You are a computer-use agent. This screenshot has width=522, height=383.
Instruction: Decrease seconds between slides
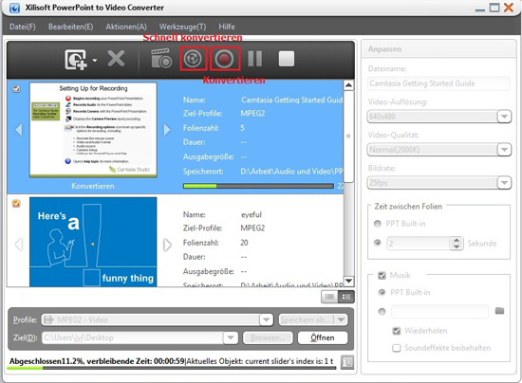pos(457,246)
